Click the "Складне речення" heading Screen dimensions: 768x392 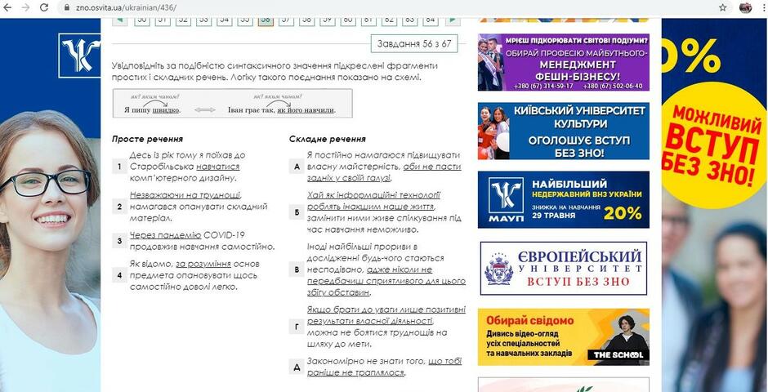coord(327,139)
